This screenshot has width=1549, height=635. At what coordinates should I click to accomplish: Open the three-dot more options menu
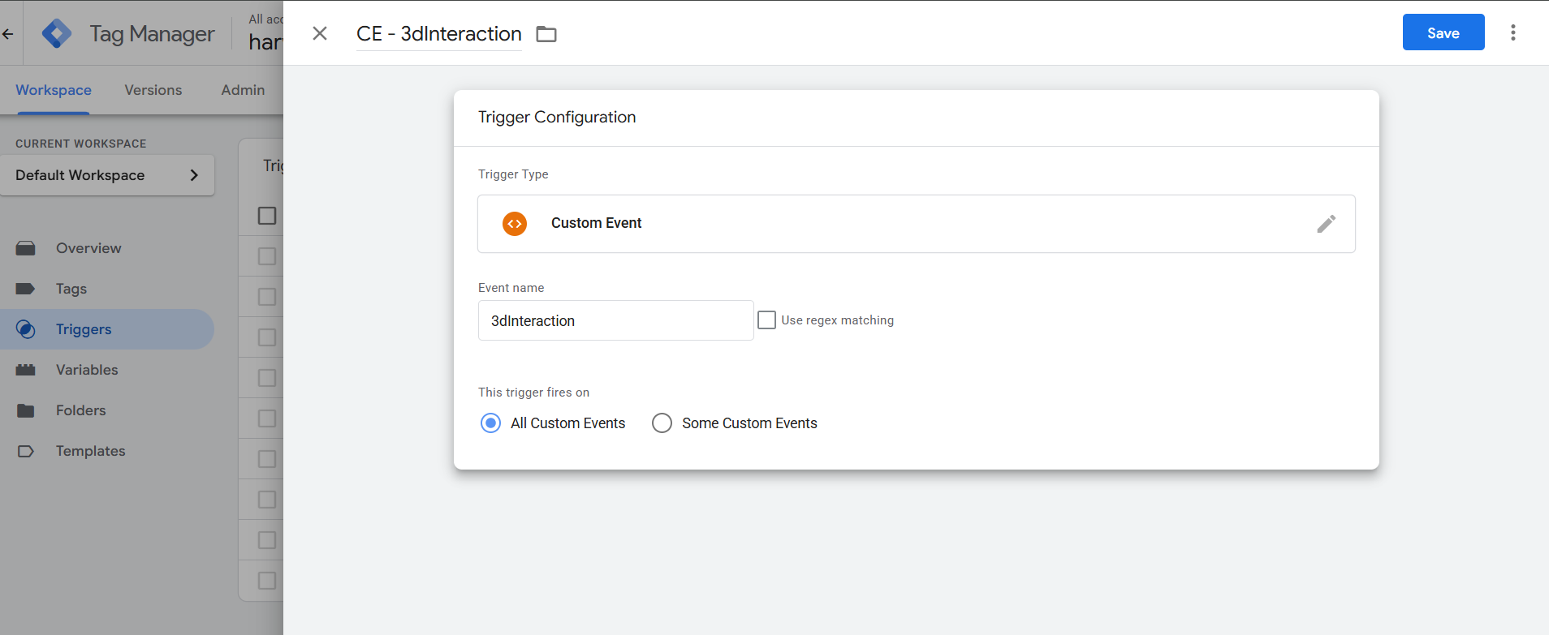point(1512,32)
